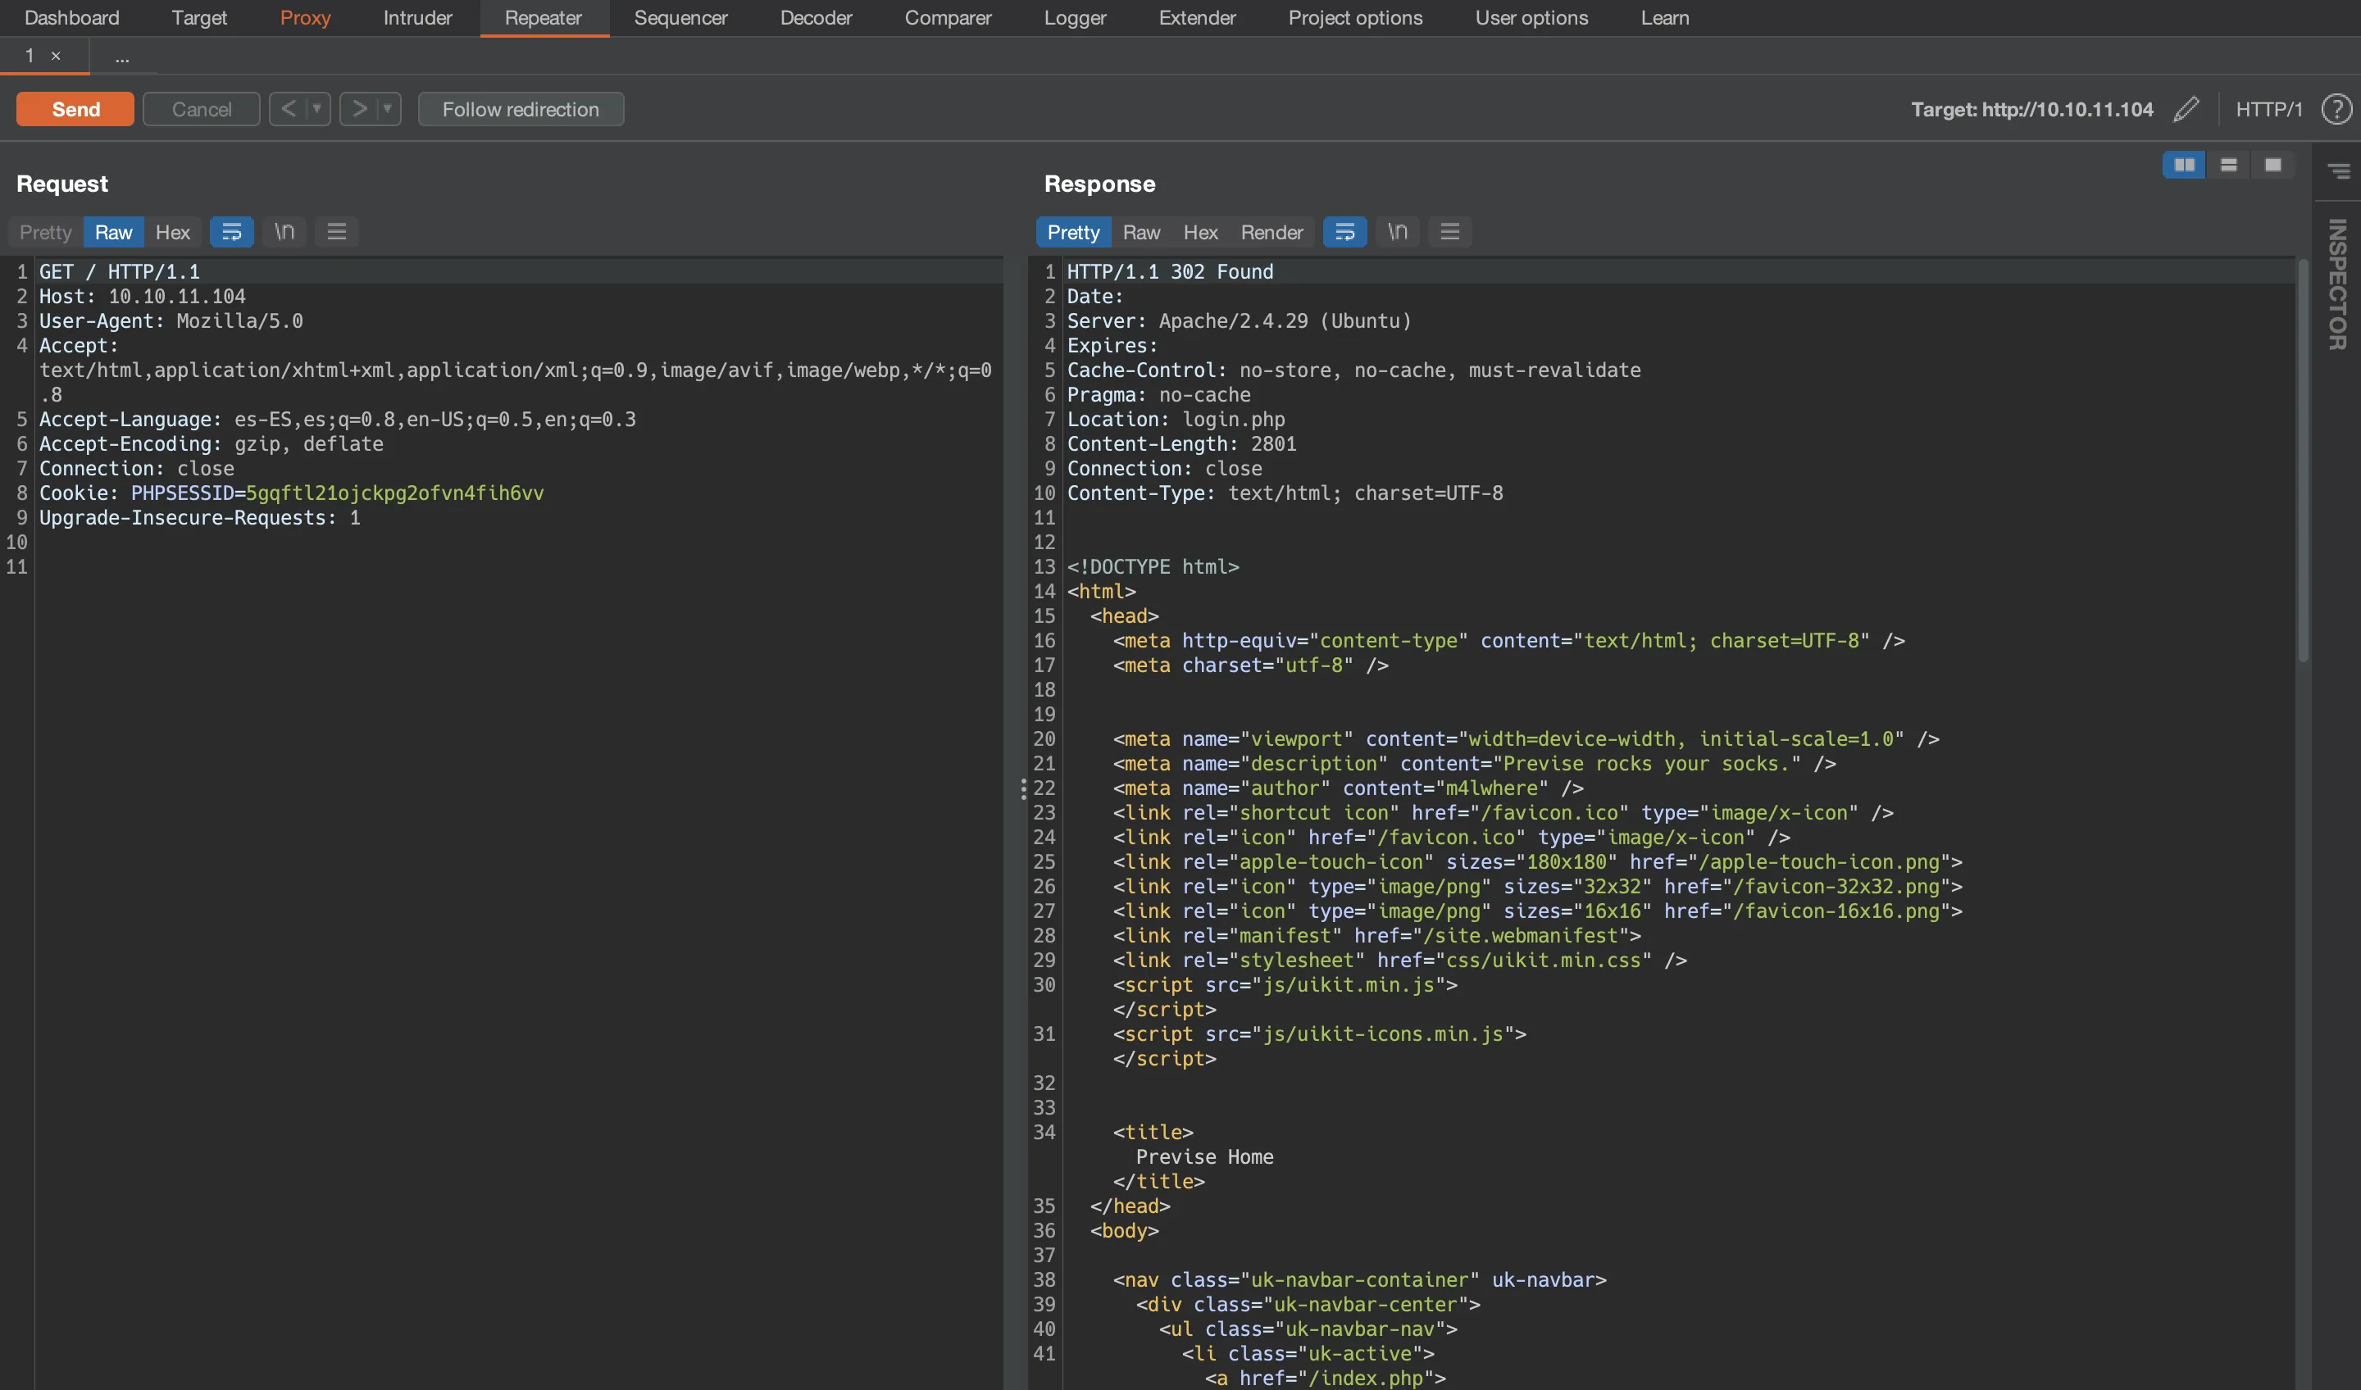
Task: Toggle word wrap in Response panel
Action: click(x=1344, y=231)
